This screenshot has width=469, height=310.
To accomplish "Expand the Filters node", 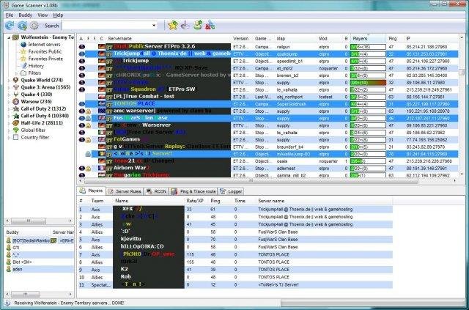I will pyautogui.click(x=16, y=73).
